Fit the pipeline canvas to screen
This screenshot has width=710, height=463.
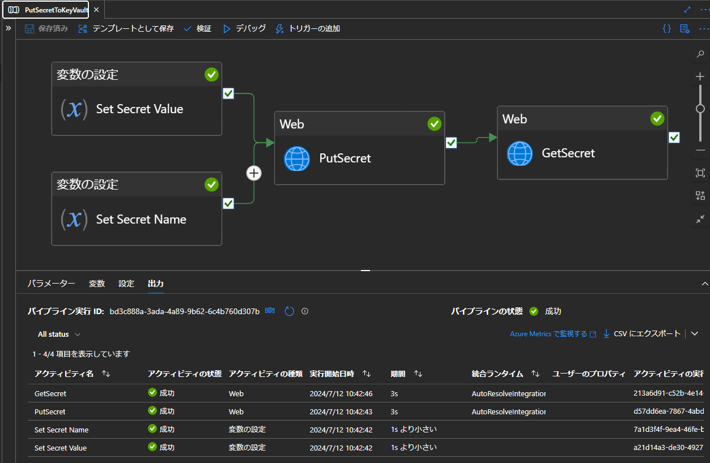point(700,173)
